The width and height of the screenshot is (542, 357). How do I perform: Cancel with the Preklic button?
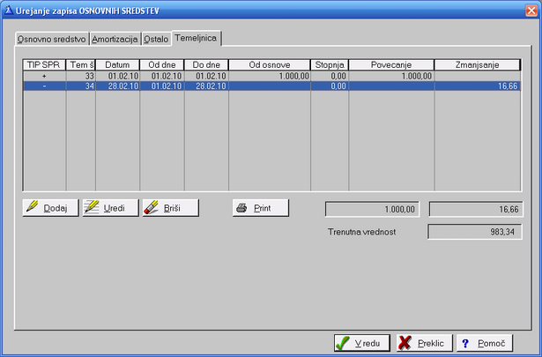pyautogui.click(x=425, y=343)
